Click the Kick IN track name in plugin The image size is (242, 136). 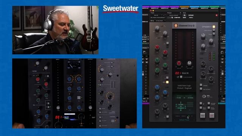(185, 73)
